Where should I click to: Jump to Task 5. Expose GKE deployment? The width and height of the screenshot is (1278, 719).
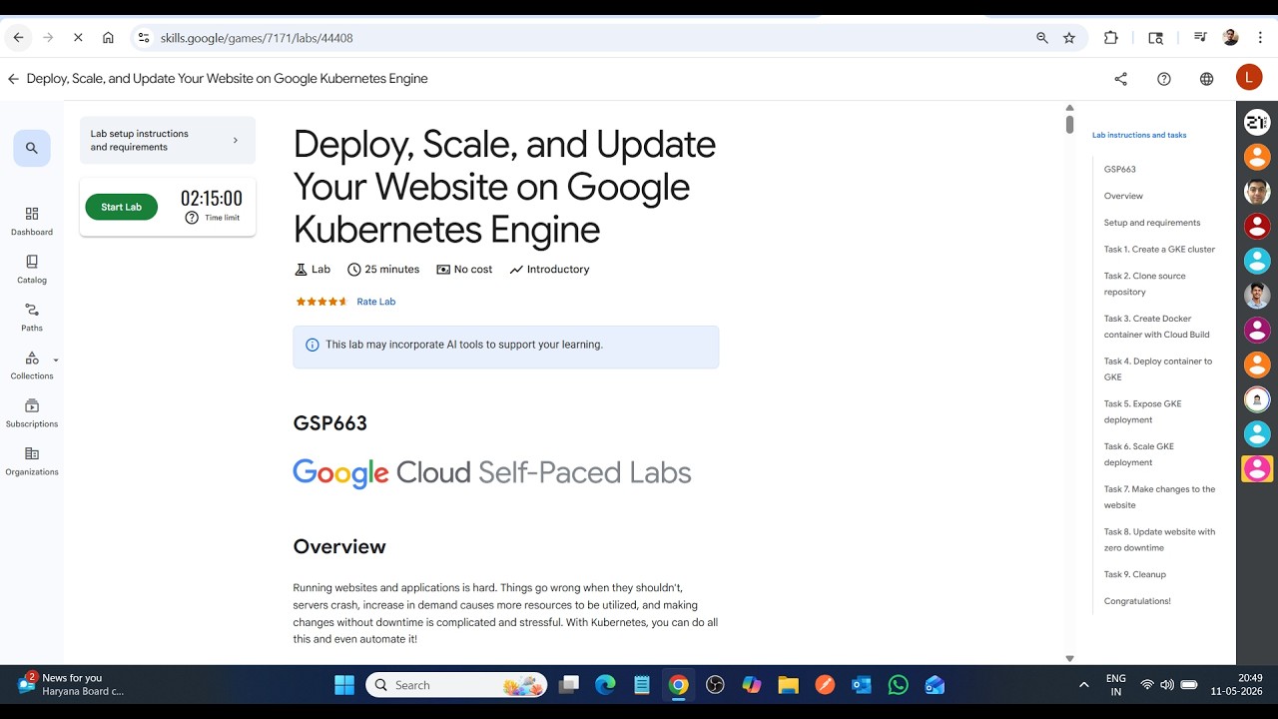(x=1142, y=412)
